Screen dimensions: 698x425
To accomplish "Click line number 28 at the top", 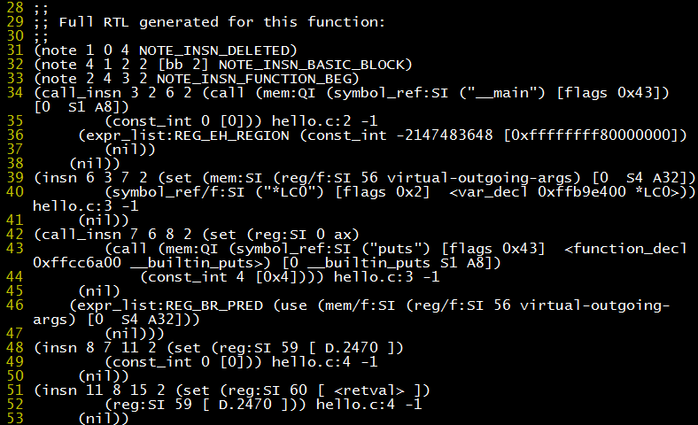I will click(x=12, y=7).
